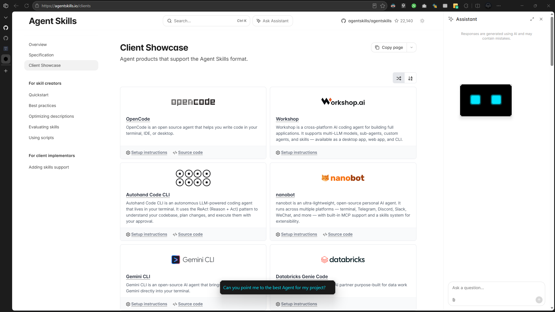
Task: Bookmark this page with the star icon
Action: click(x=383, y=6)
